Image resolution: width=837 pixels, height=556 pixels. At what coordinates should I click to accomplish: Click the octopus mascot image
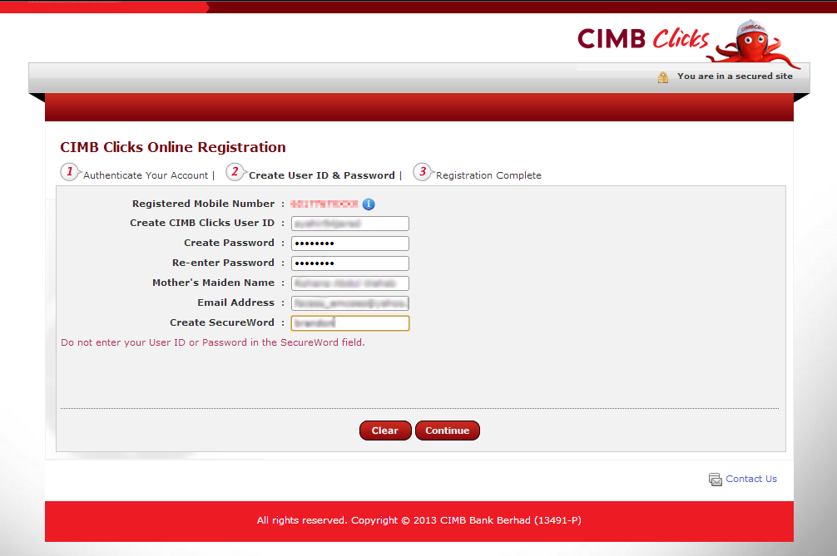755,46
